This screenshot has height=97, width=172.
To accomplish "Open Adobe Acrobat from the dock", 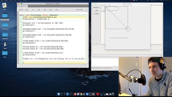I will click(98, 94).
